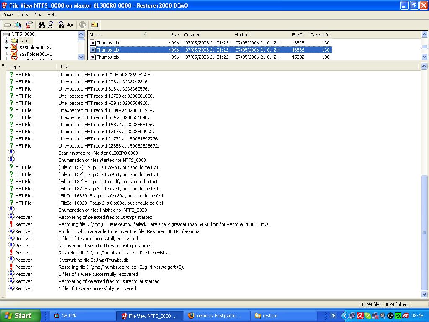Click log entry 'Overwriting file D:\tmp\Thumbs.db'

pyautogui.click(x=93, y=260)
